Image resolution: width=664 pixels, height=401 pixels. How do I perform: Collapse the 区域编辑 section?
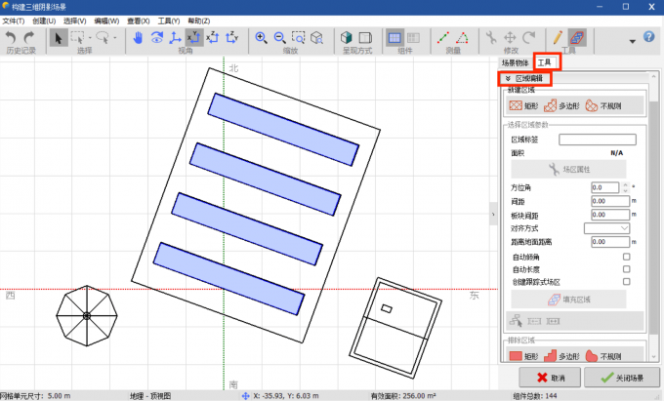click(x=509, y=78)
